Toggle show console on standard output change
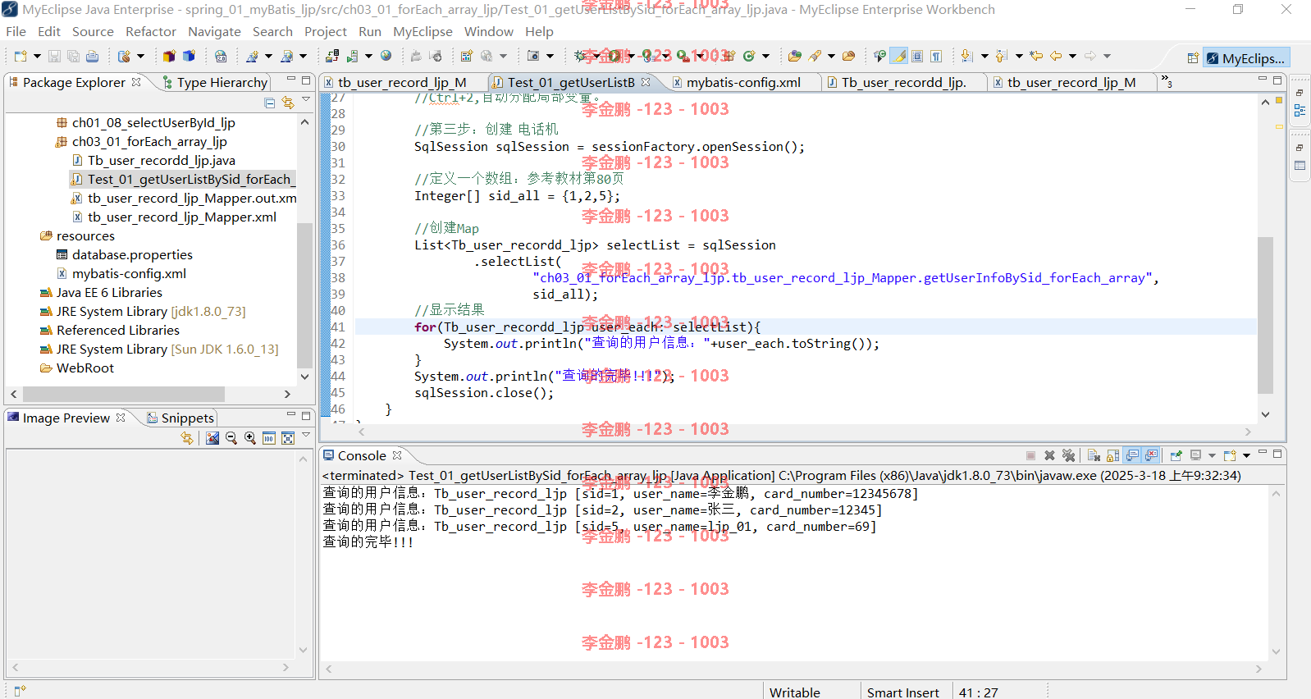The height and width of the screenshot is (699, 1311). pyautogui.click(x=1132, y=455)
